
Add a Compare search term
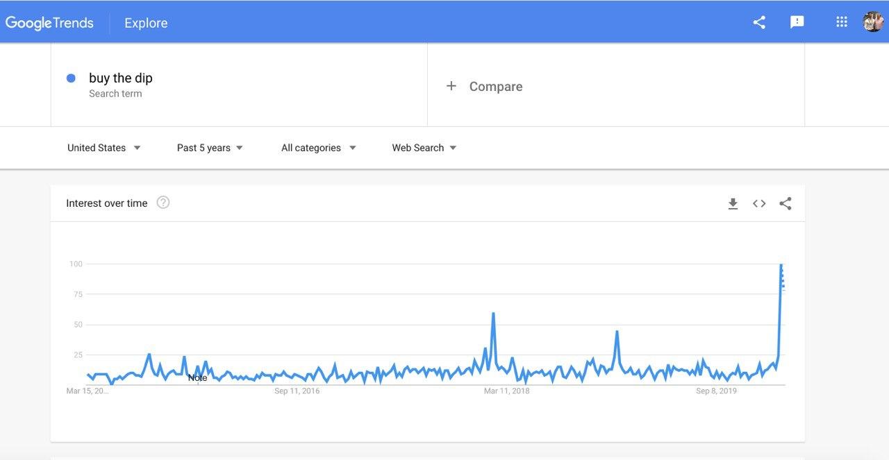click(496, 87)
